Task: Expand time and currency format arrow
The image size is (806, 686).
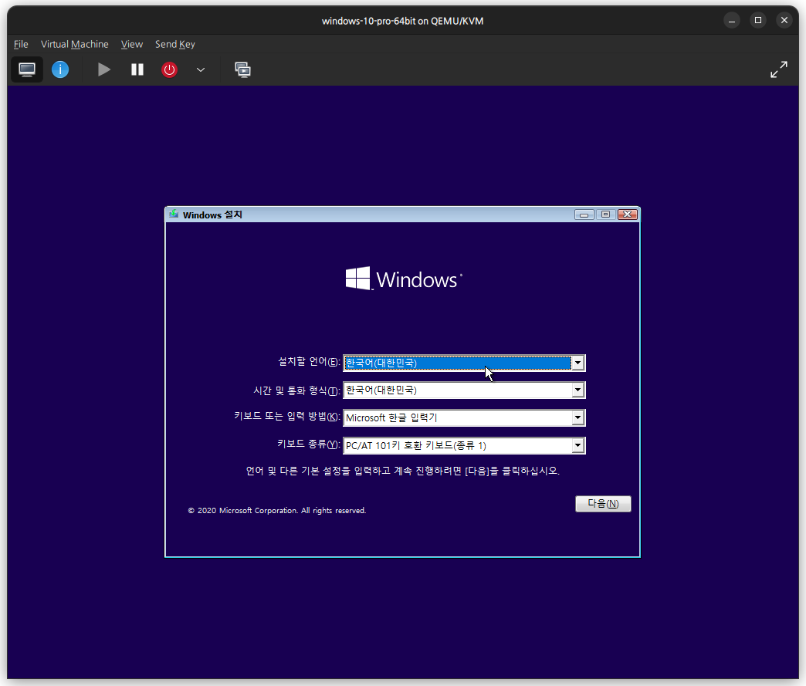Action: [x=577, y=390]
